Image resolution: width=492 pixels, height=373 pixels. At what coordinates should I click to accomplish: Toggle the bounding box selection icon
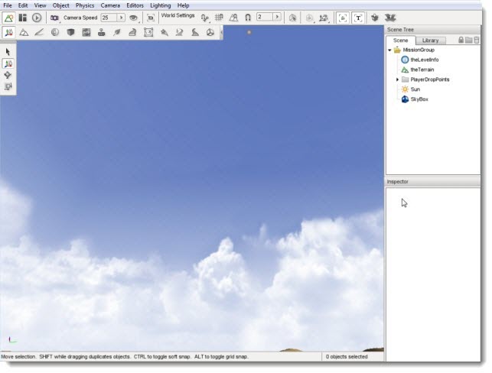point(292,18)
